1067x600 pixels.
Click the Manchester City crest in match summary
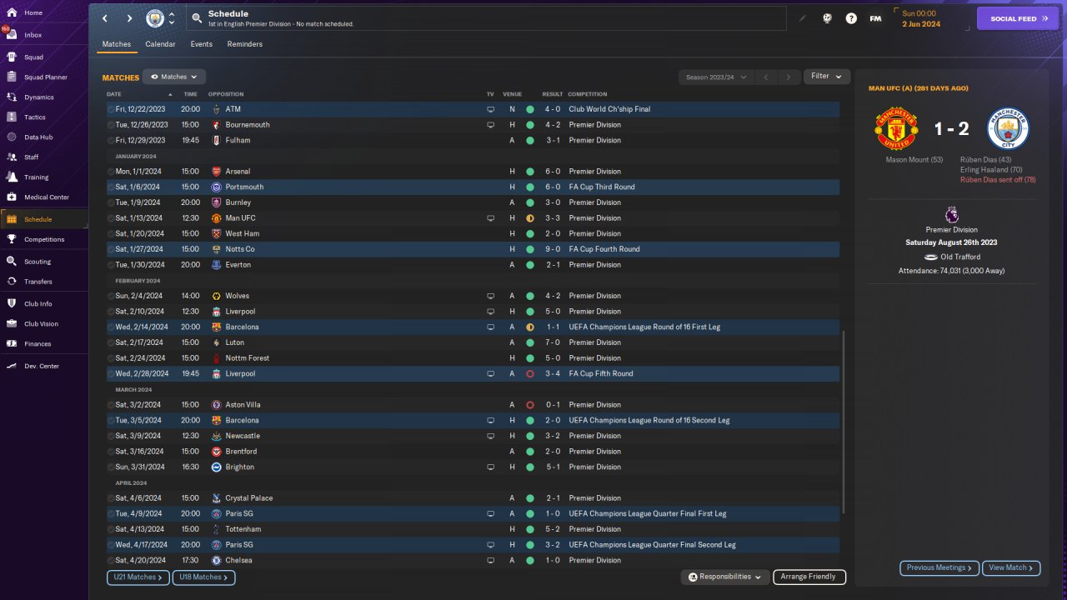pos(1009,129)
